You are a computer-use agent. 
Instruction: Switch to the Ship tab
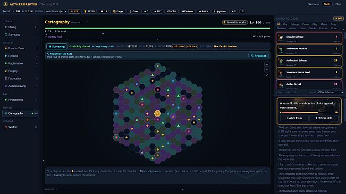click(338, 4)
